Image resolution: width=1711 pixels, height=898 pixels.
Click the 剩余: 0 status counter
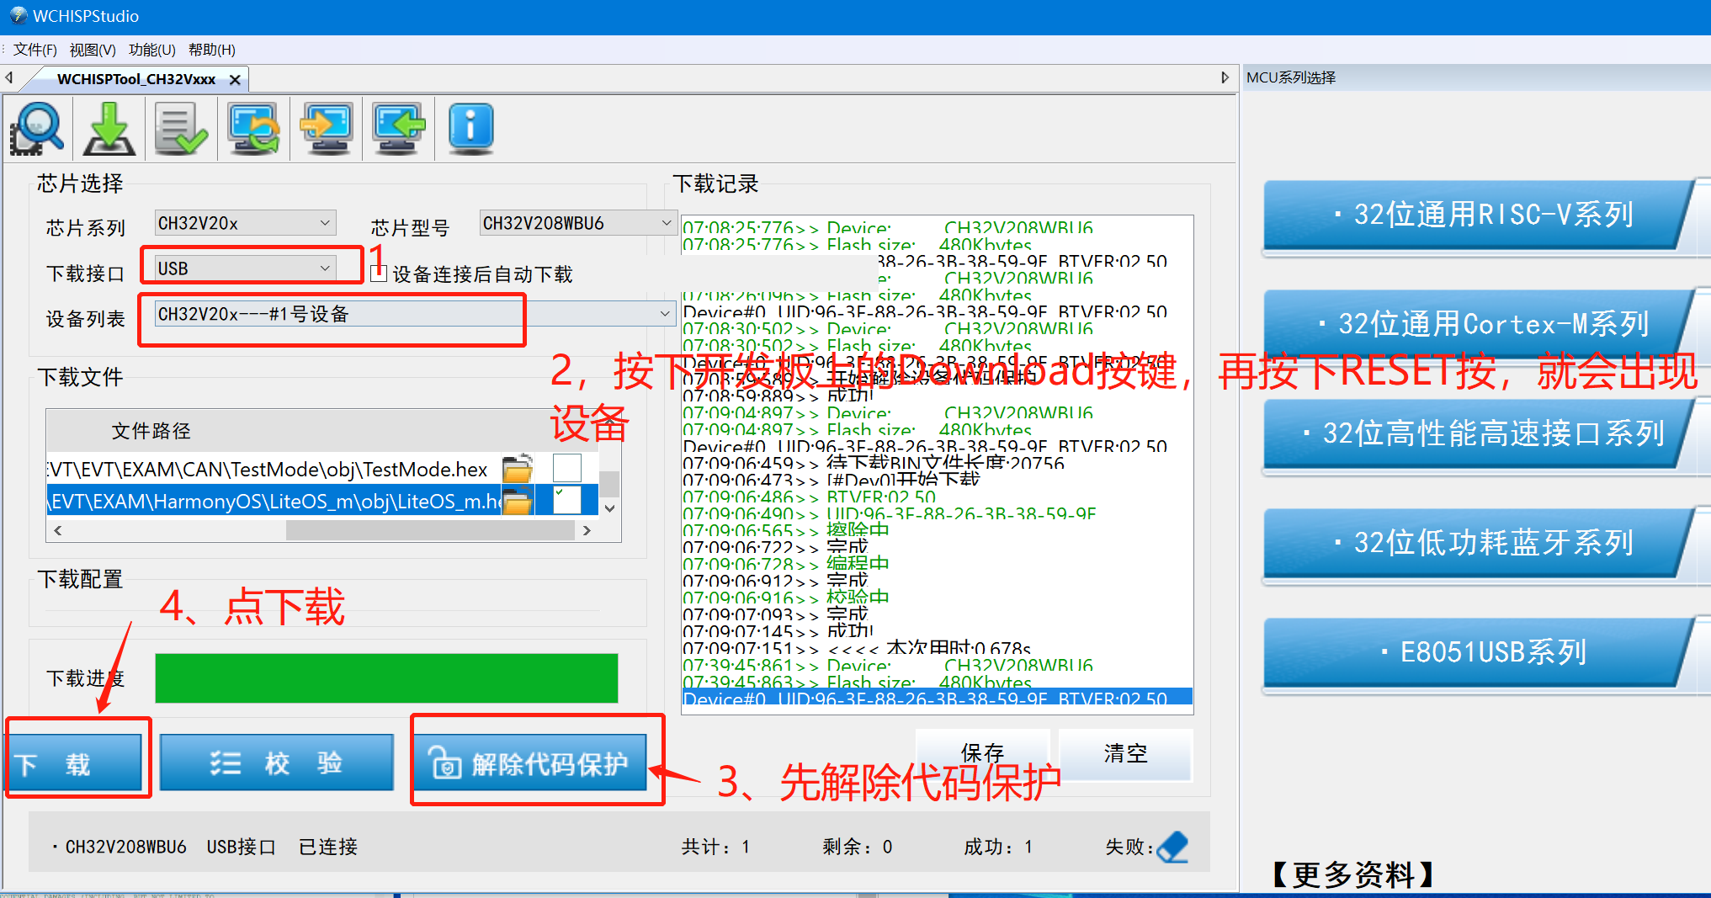click(x=858, y=847)
